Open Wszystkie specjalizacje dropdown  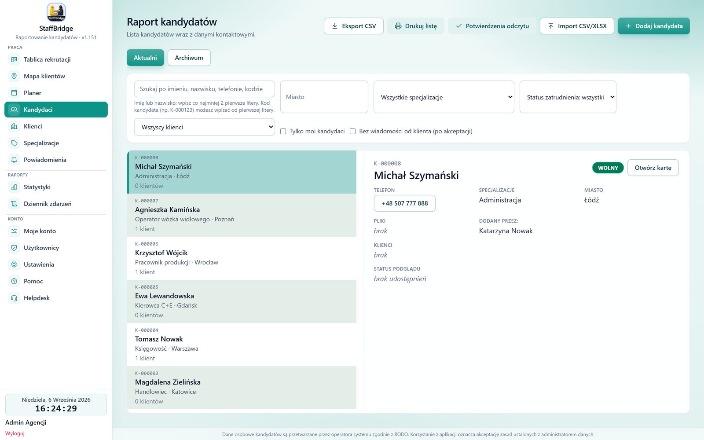point(444,97)
